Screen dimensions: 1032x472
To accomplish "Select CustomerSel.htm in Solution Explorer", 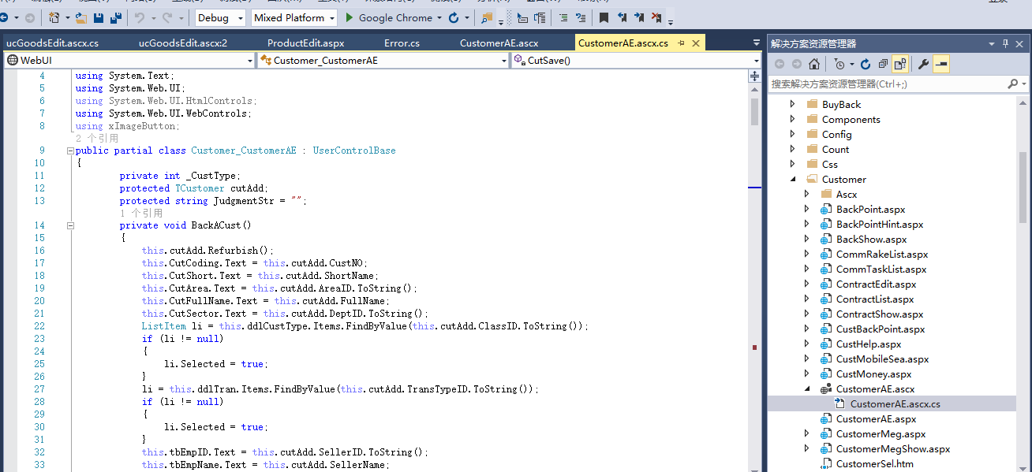I will tap(875, 463).
